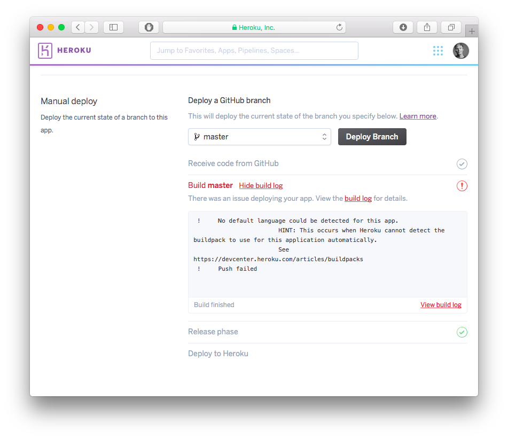The height and width of the screenshot is (439, 508).
Task: Click the Safari share icon
Action: [x=427, y=27]
